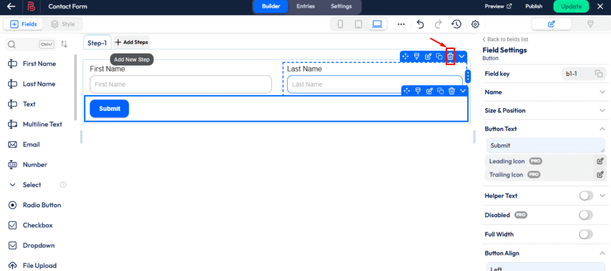Open the builder history clock icon
The width and height of the screenshot is (611, 271).
click(456, 24)
